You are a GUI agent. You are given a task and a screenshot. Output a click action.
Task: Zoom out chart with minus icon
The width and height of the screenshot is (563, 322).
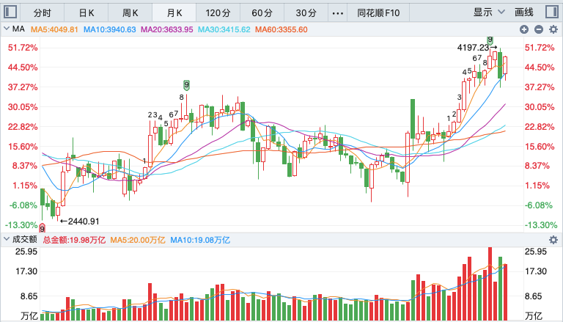tap(538, 29)
